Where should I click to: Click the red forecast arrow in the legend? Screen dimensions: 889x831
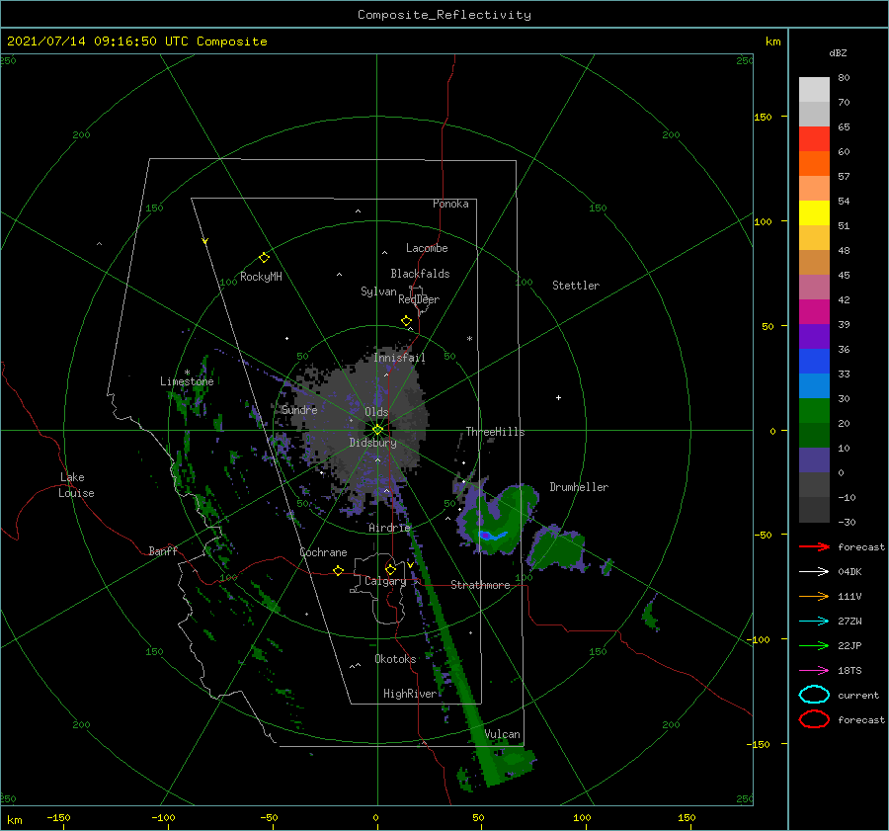814,546
